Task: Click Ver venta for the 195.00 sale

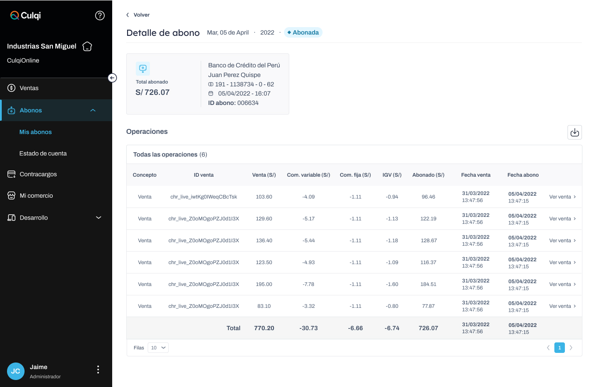Action: point(562,284)
